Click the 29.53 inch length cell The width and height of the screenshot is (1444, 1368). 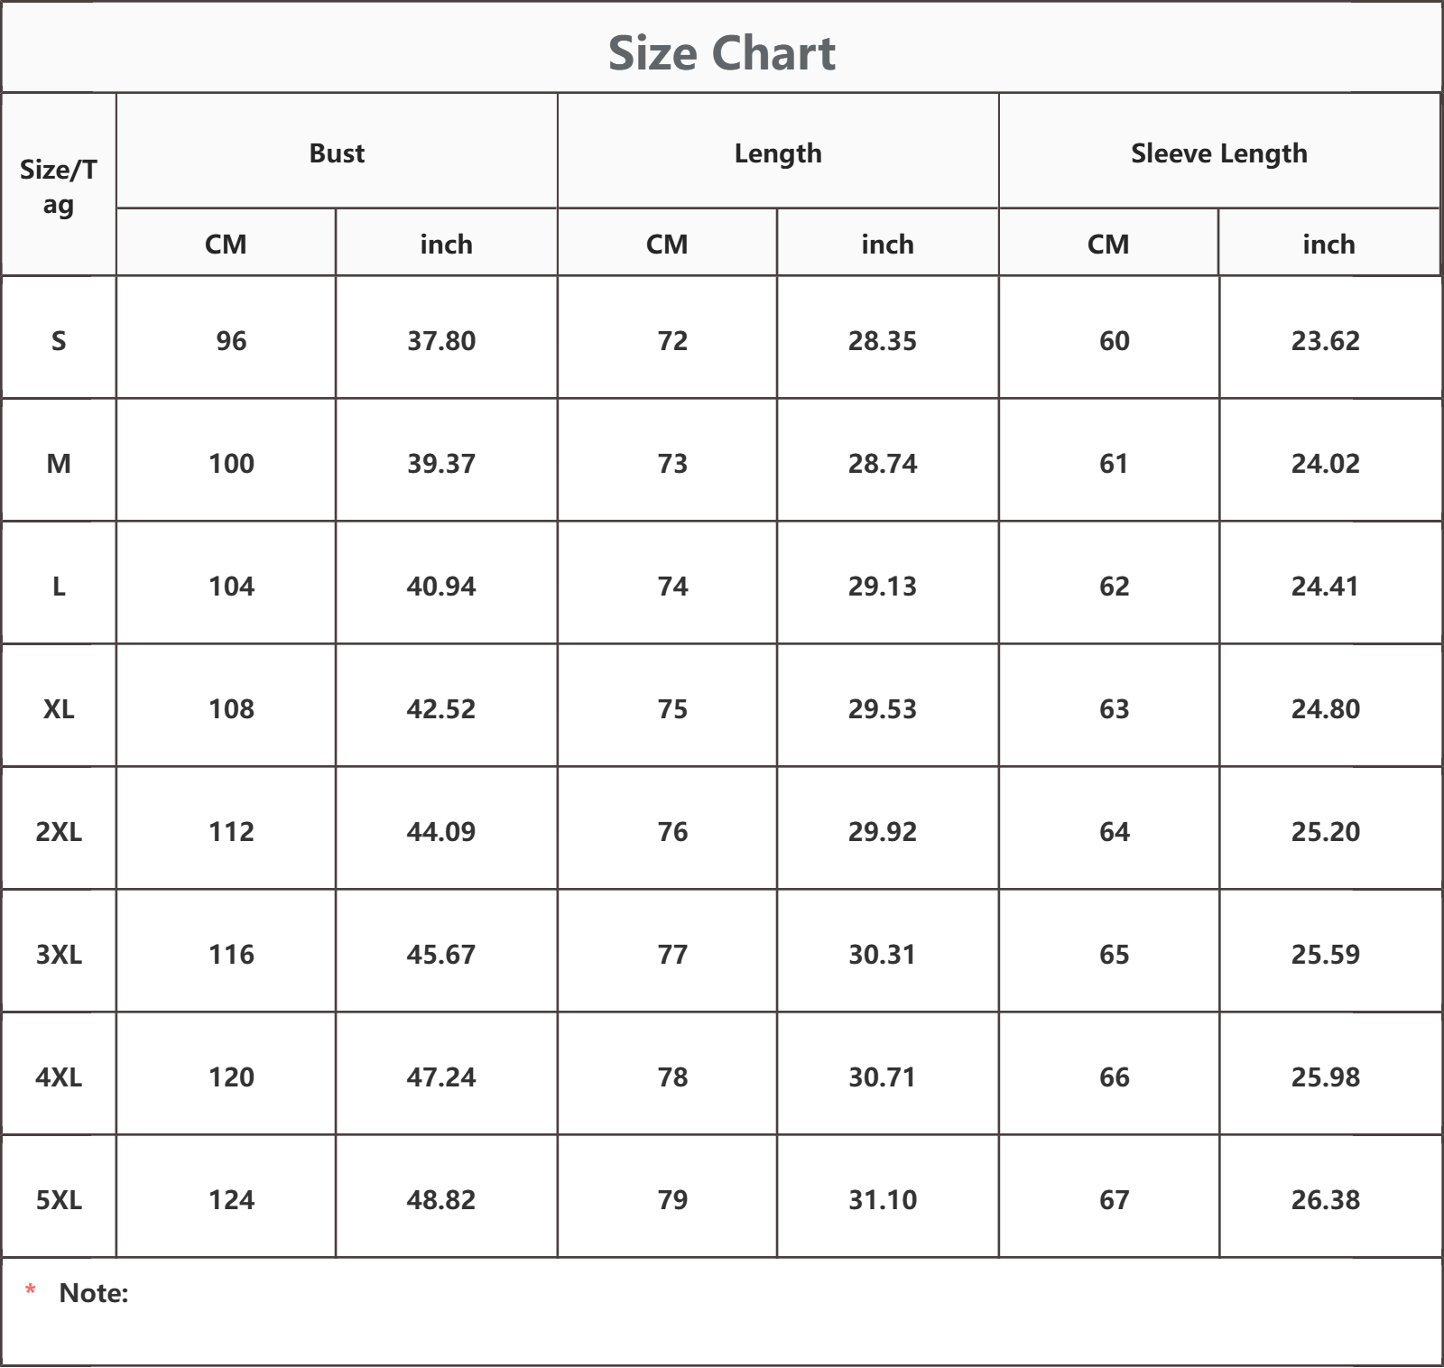883,708
